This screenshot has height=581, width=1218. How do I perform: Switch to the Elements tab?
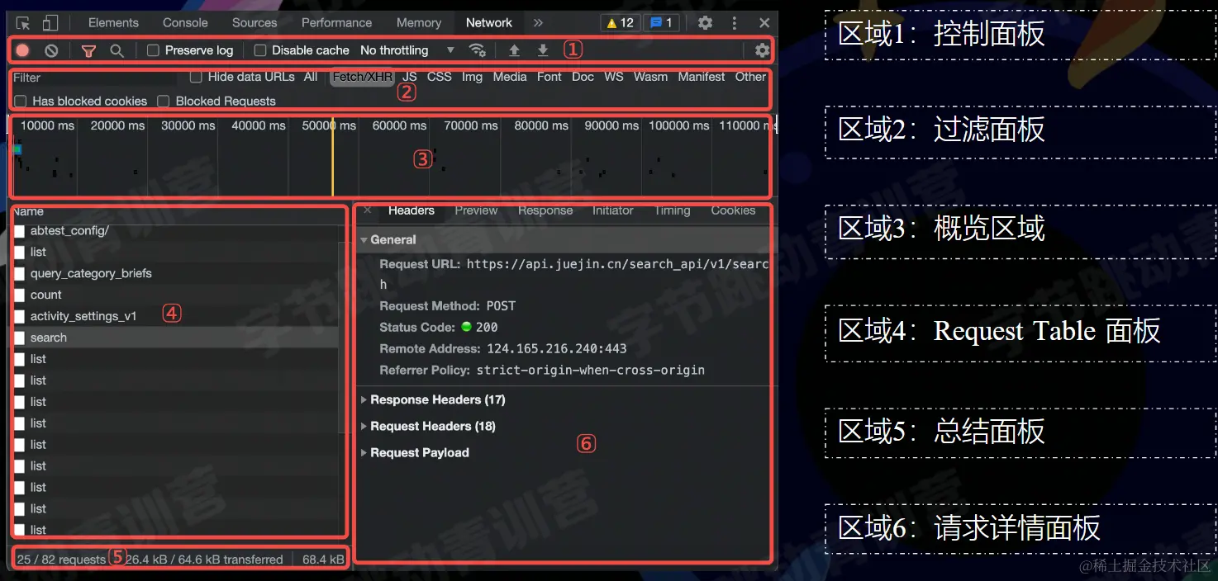pos(113,23)
